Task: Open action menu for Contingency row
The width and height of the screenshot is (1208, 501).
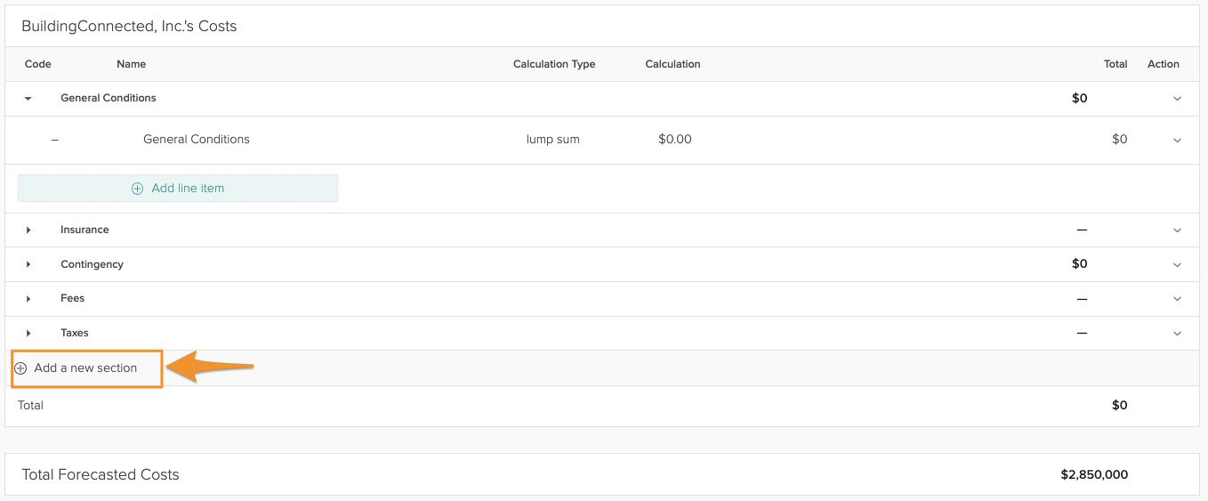Action: 1177,264
